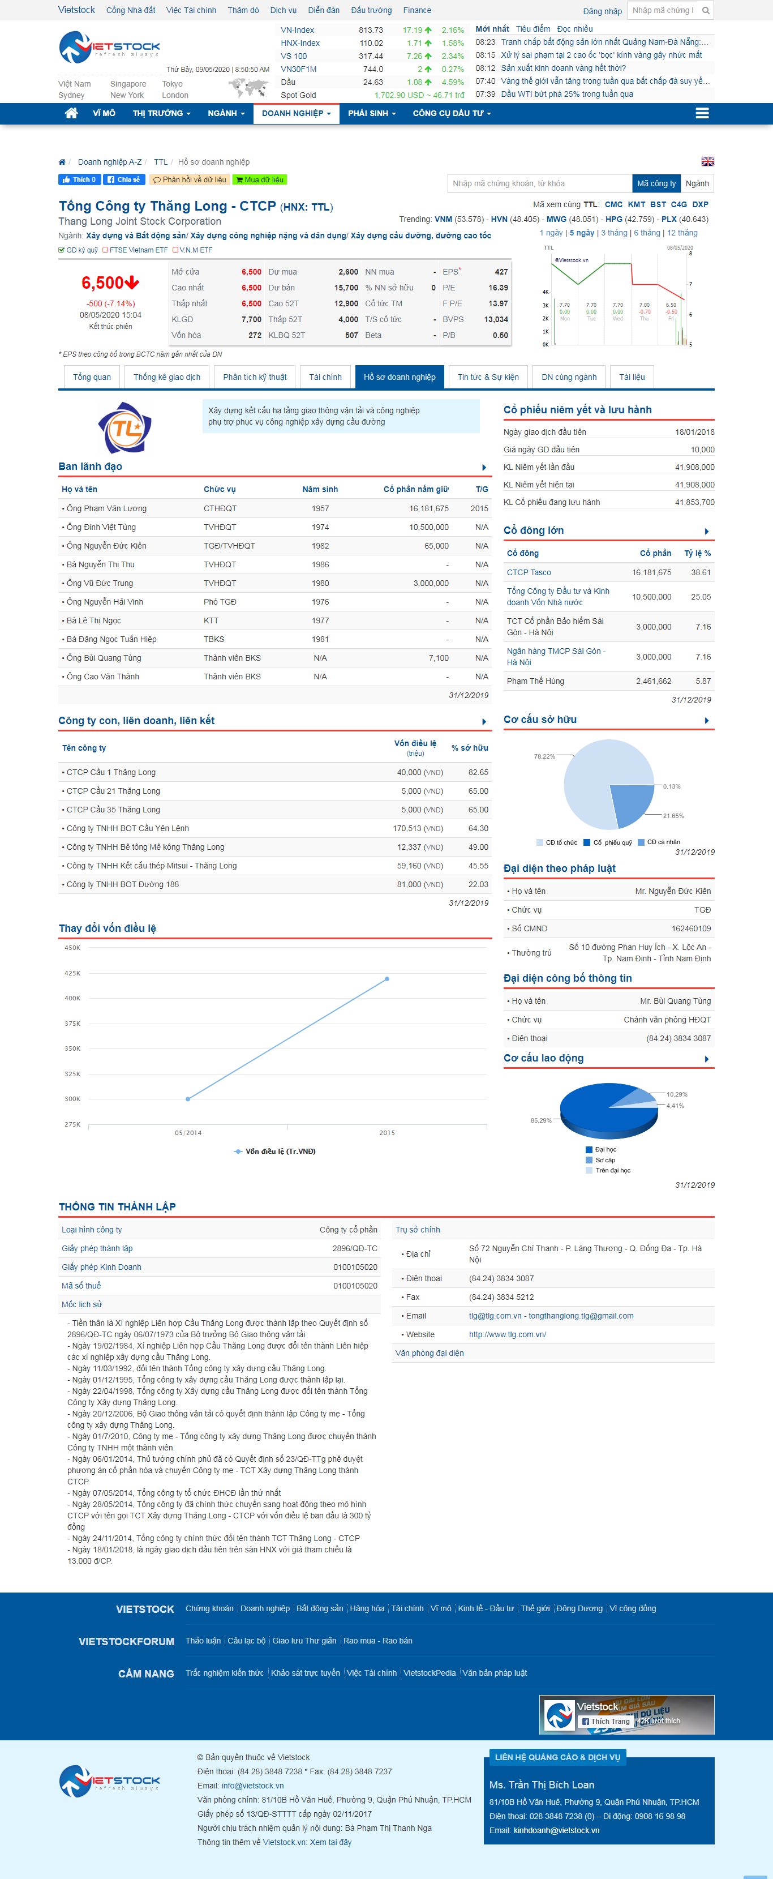773x1879 pixels.
Task: Click the breadcrumb home icon
Action: (x=62, y=162)
